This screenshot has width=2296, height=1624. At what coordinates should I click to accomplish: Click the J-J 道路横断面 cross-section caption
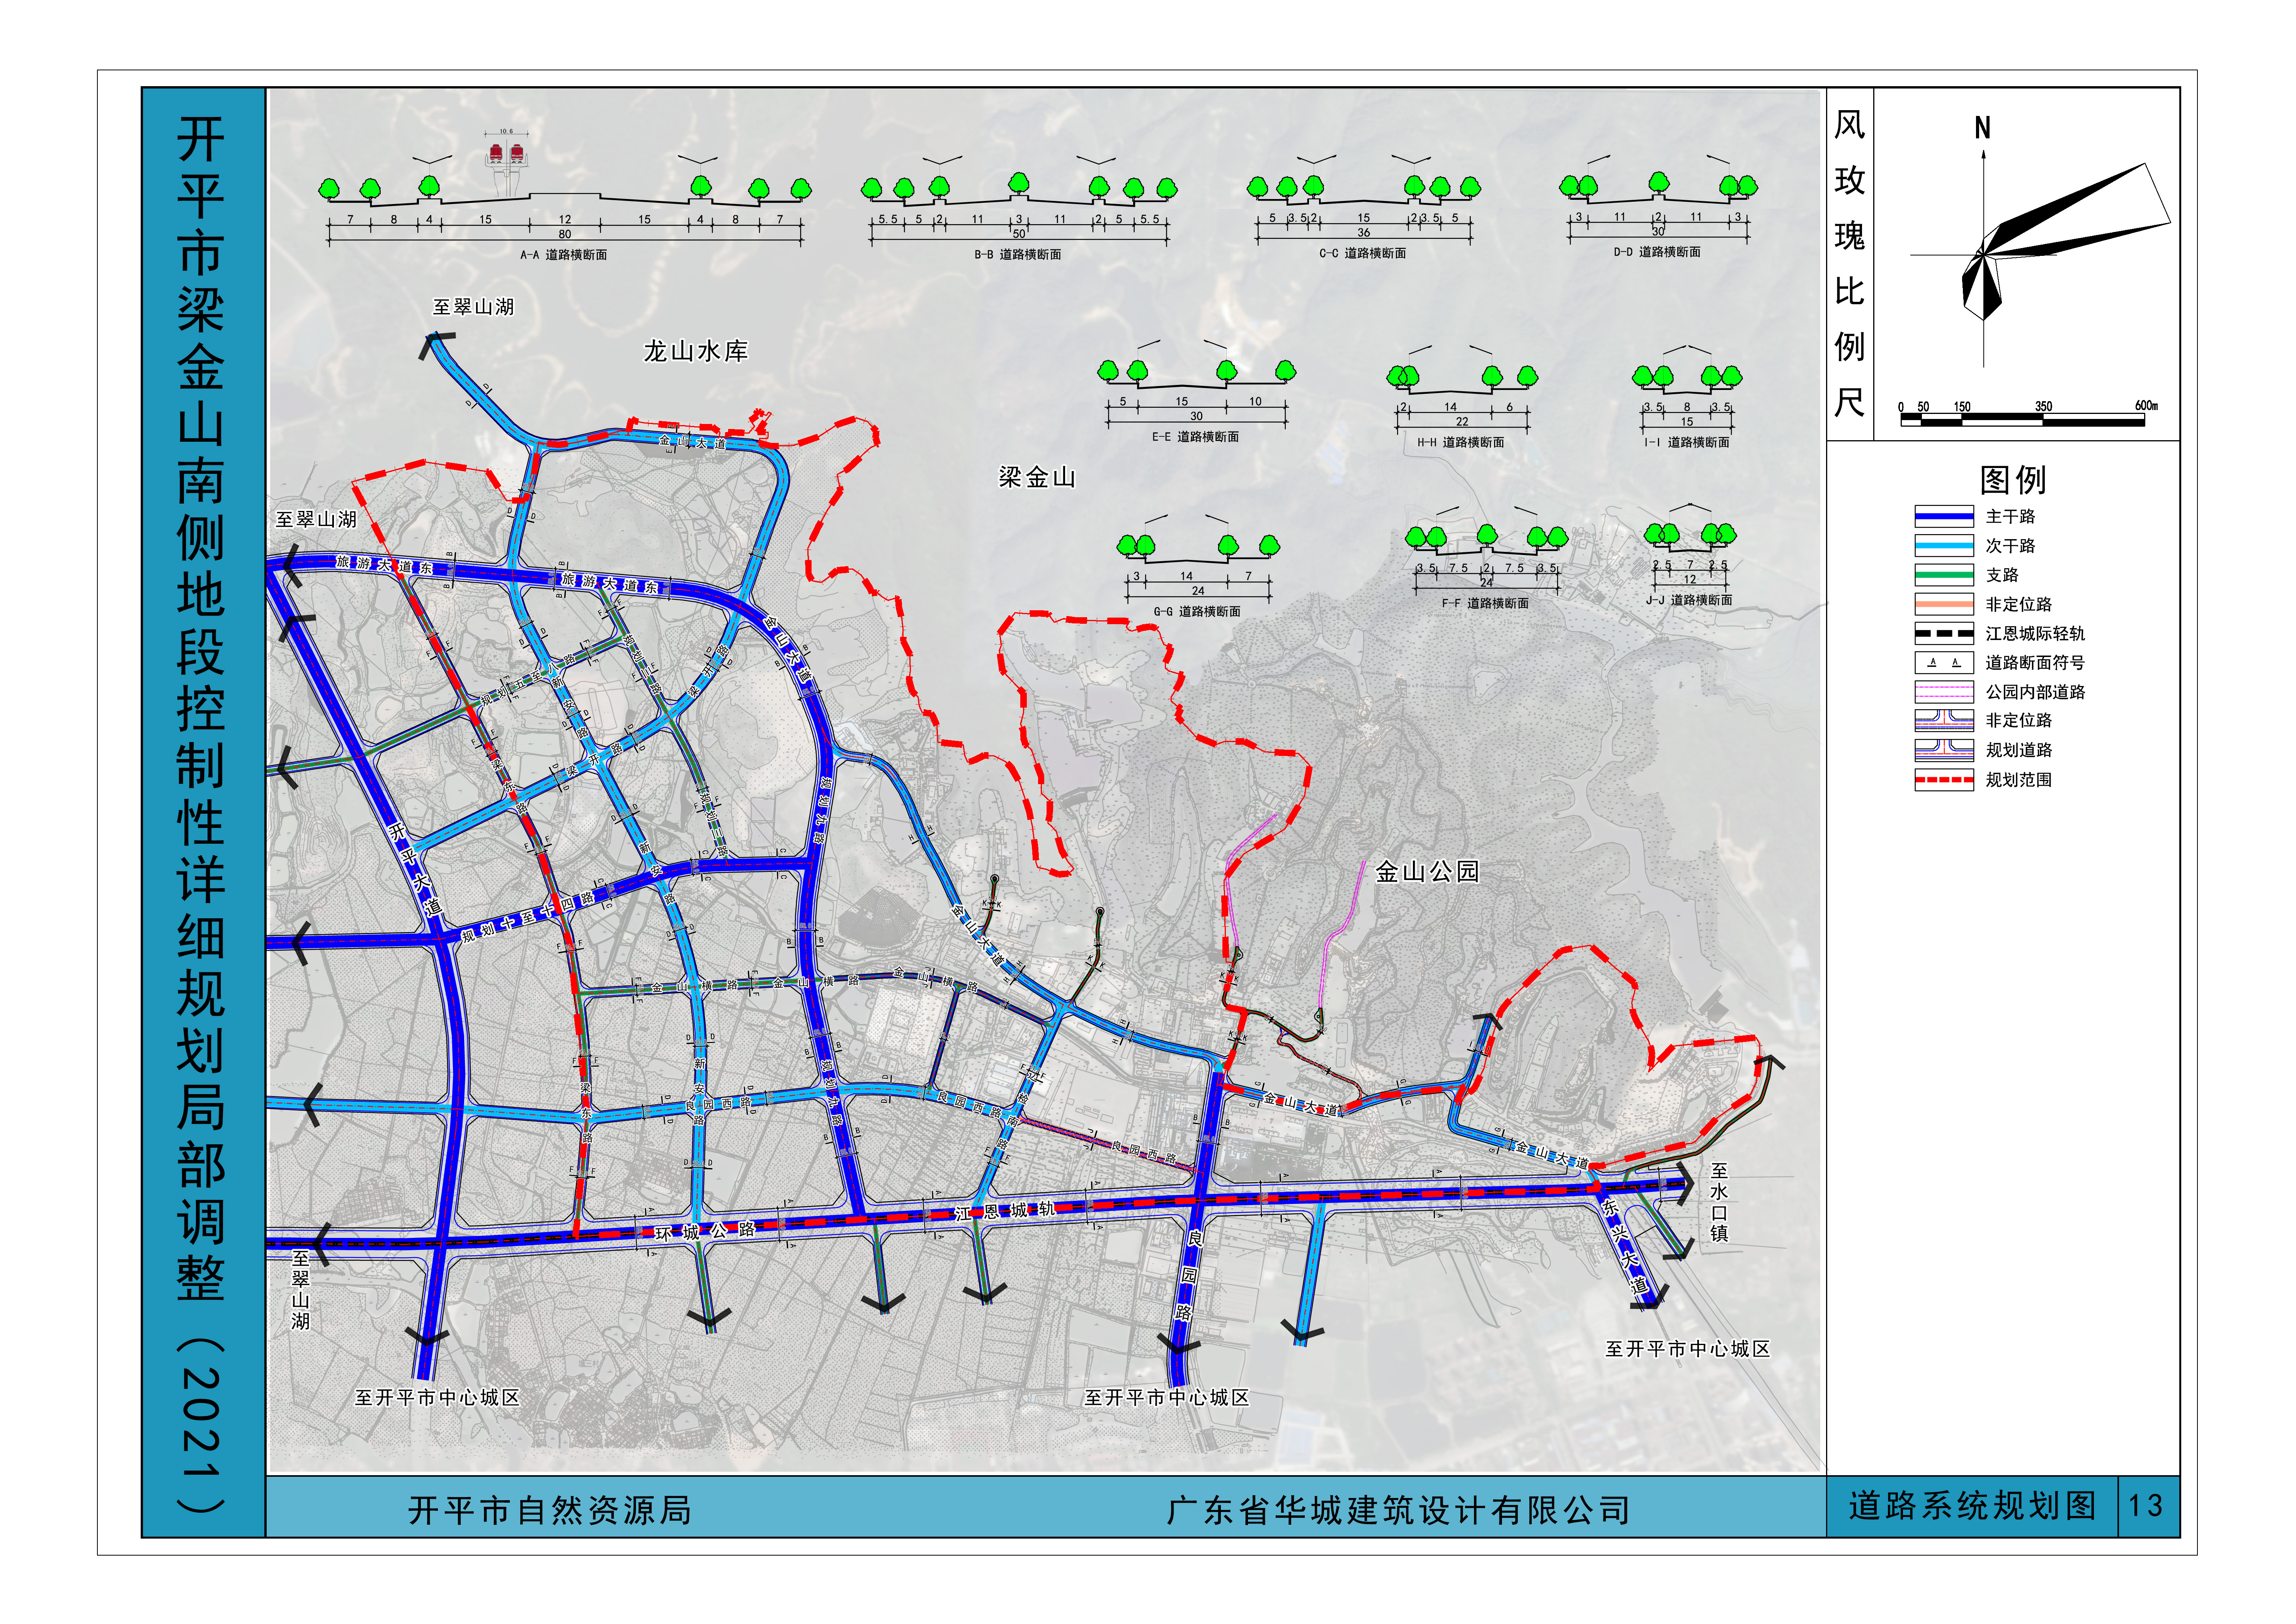pos(1689,600)
